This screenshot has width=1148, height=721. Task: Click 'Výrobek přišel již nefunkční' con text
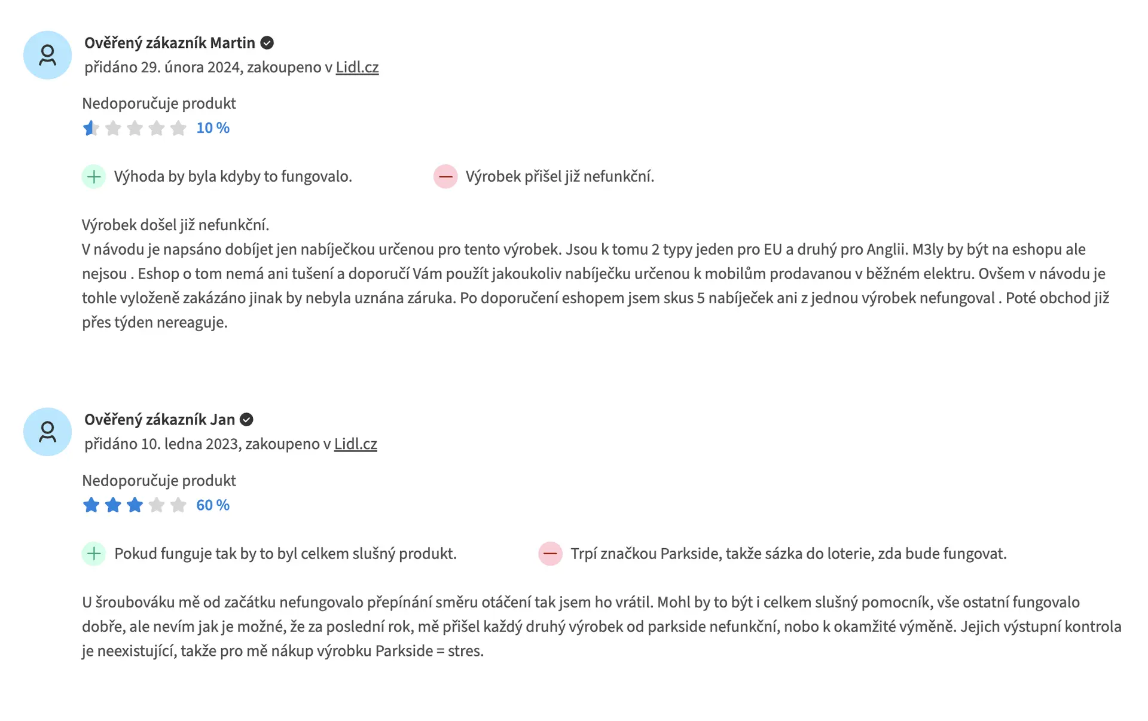[x=560, y=176]
